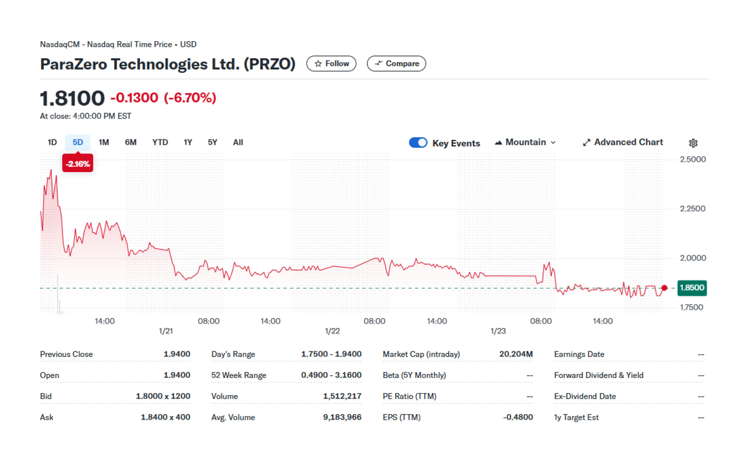Click Open price row label
749x462 pixels.
[x=49, y=376]
